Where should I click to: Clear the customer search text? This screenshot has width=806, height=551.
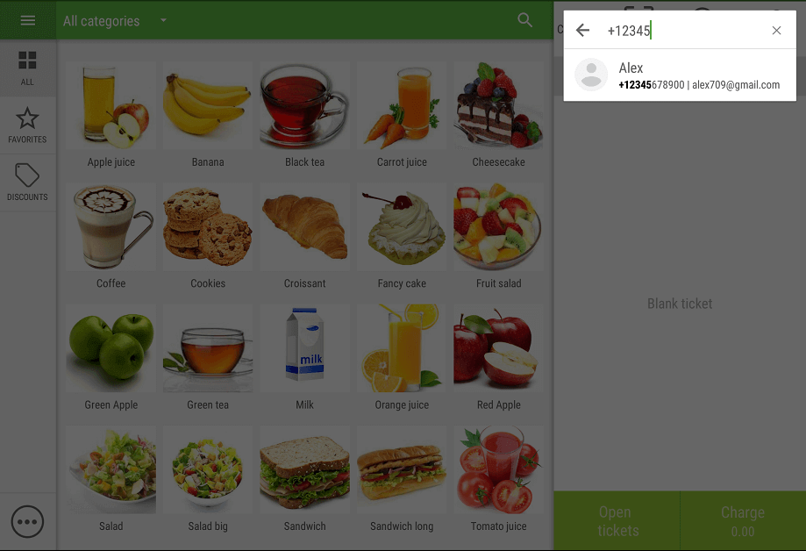776,31
